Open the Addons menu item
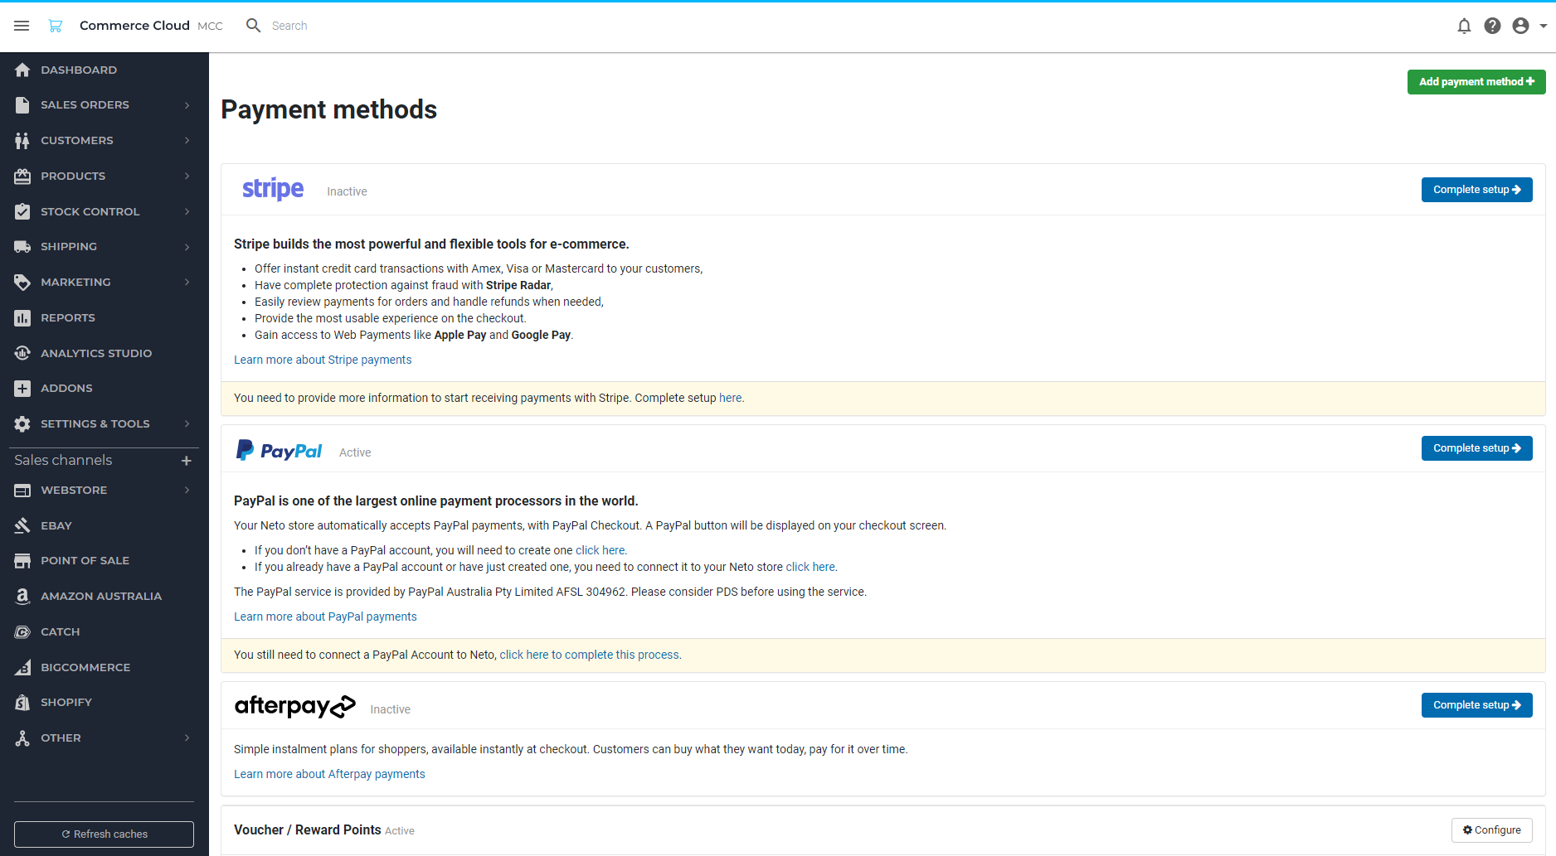This screenshot has height=856, width=1556. tap(105, 389)
